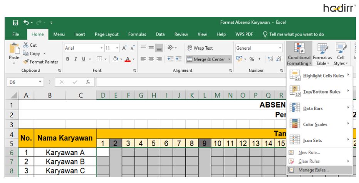Click decrease indent icon
This screenshot has width=359, height=183.
click(170, 59)
